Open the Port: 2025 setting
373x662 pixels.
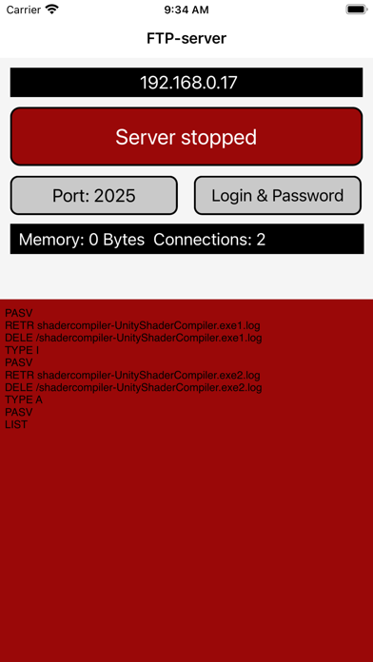(94, 196)
